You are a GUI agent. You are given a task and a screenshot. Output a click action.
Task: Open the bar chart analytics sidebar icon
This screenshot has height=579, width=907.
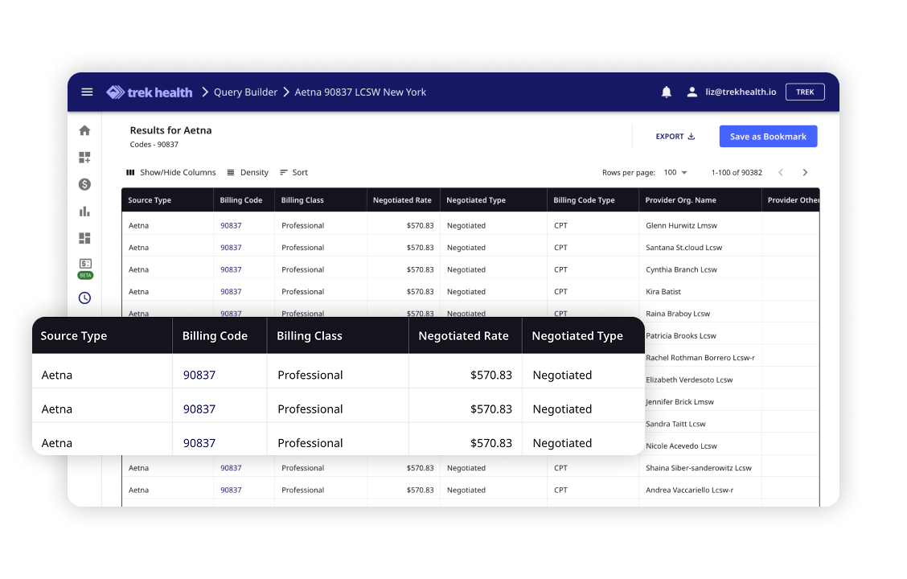click(84, 211)
